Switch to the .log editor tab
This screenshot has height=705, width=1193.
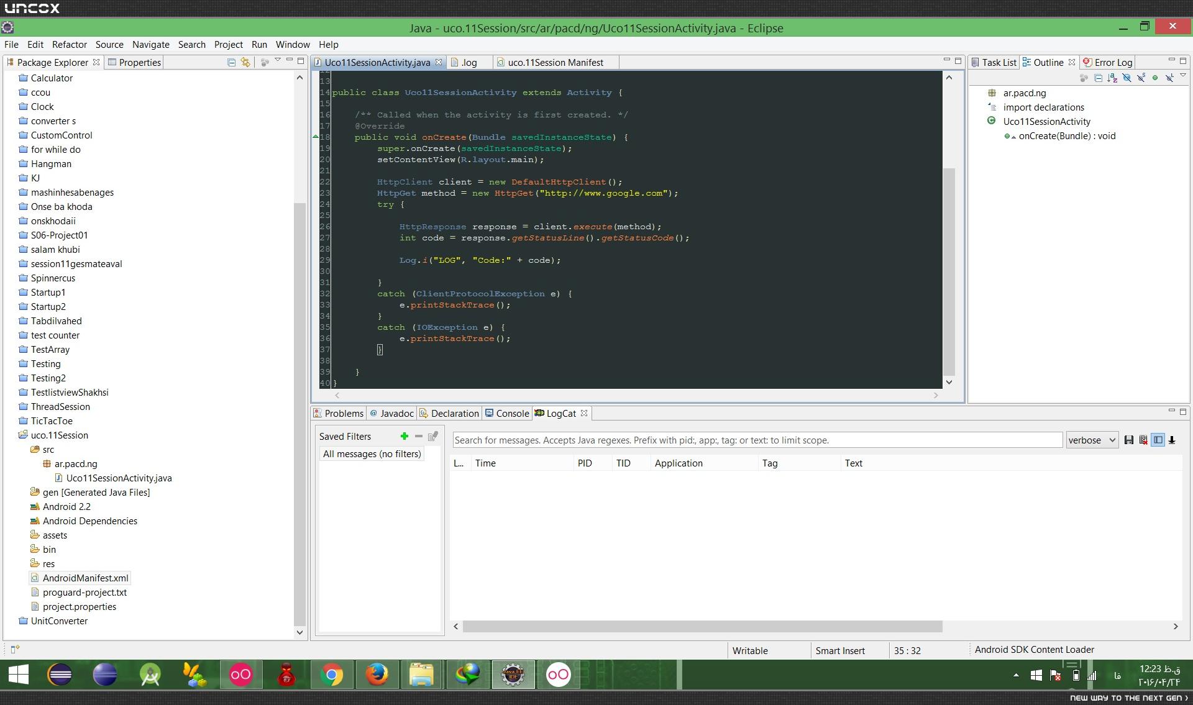[469, 62]
